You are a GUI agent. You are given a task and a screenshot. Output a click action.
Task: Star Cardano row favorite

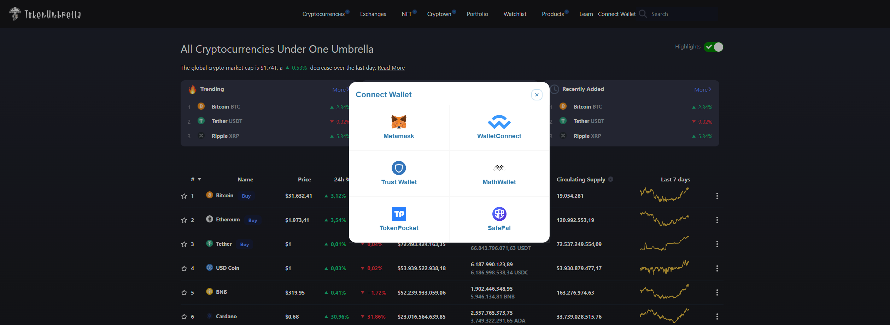(184, 317)
